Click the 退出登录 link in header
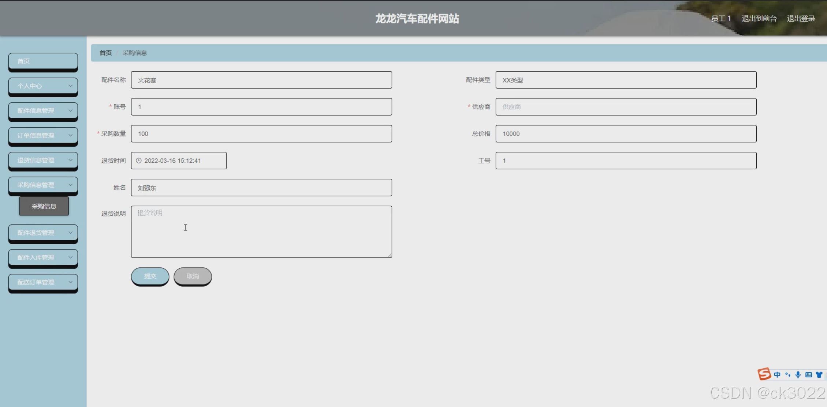 tap(801, 19)
